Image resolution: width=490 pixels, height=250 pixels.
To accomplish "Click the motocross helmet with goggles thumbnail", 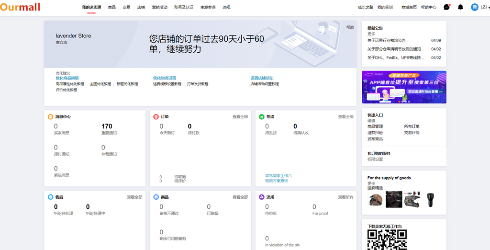I will (x=412, y=199).
